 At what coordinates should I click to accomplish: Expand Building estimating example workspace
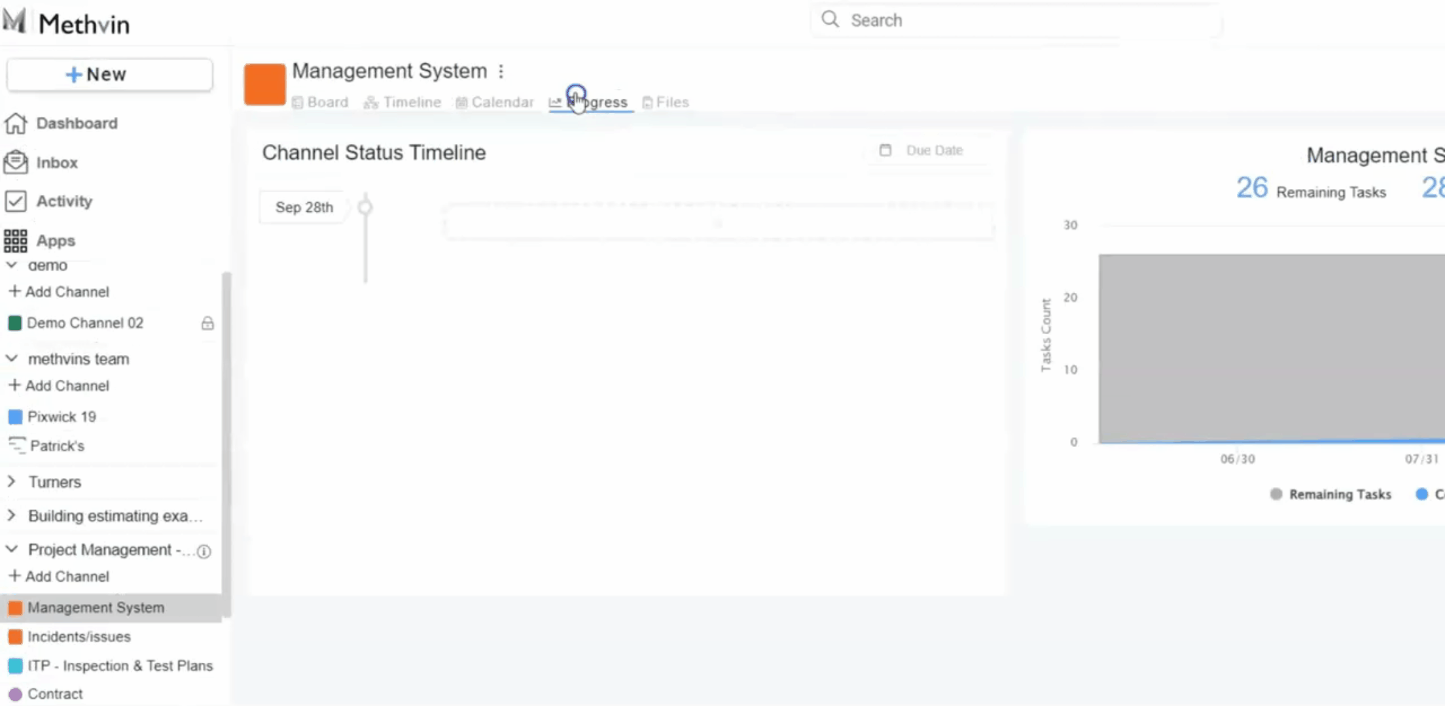[x=12, y=516]
